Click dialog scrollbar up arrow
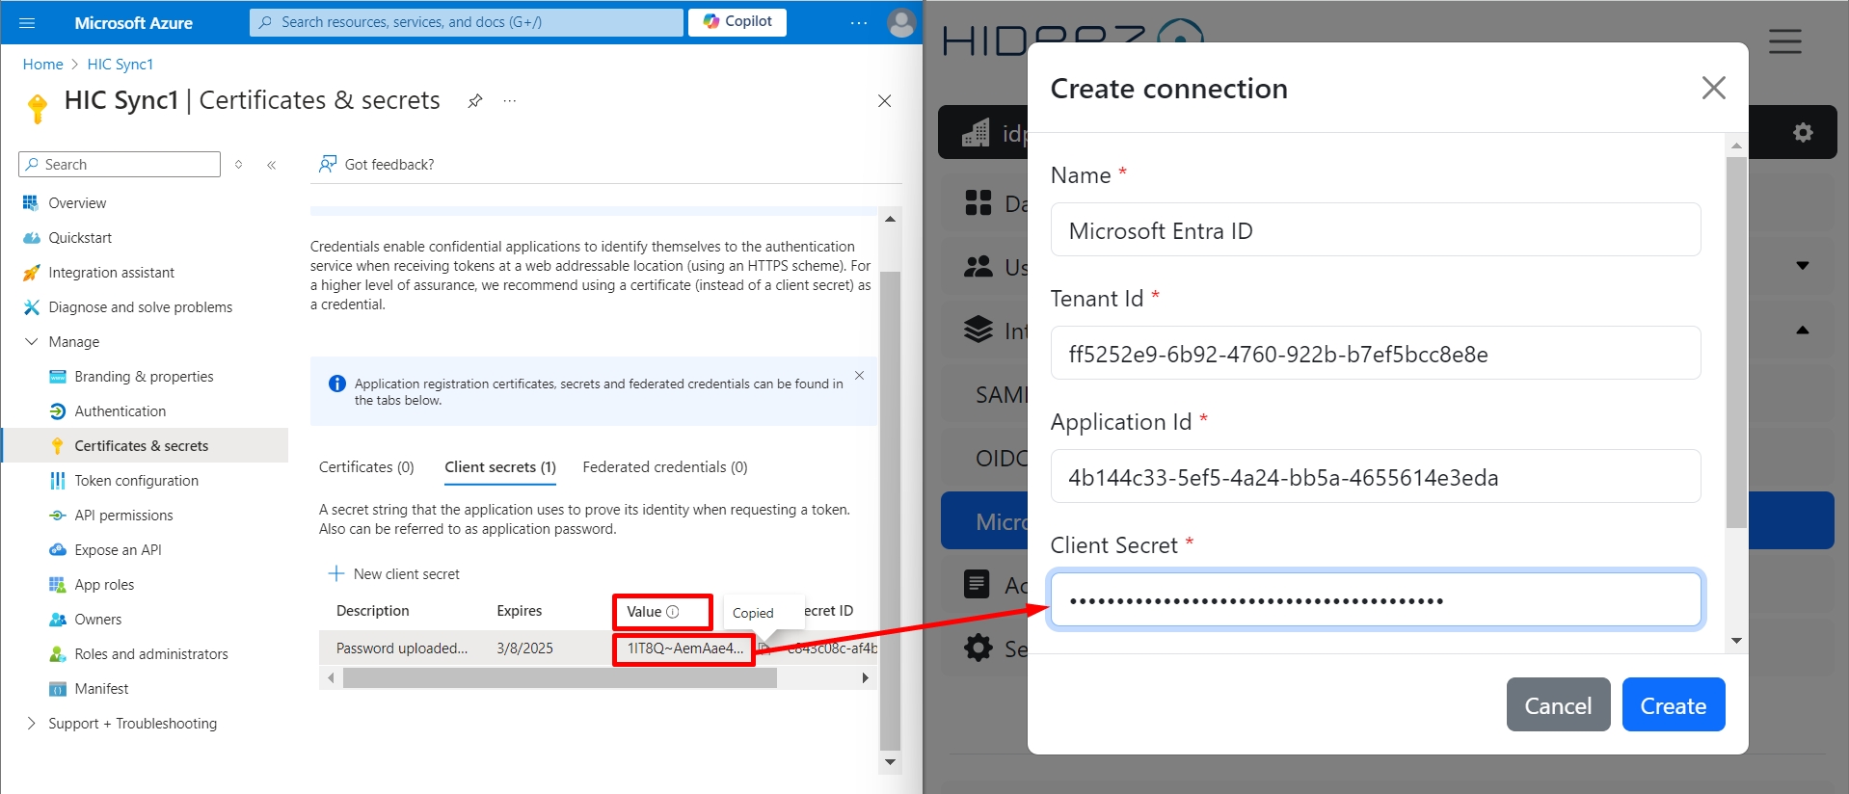The height and width of the screenshot is (794, 1849). click(1736, 146)
